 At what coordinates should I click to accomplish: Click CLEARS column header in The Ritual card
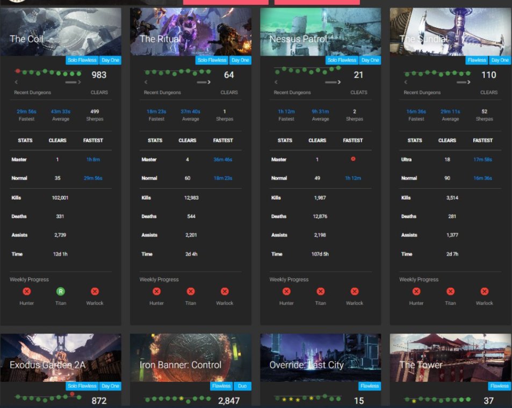click(x=188, y=140)
